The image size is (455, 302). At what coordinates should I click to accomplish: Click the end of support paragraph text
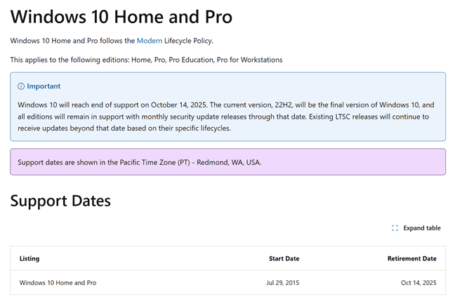point(226,117)
